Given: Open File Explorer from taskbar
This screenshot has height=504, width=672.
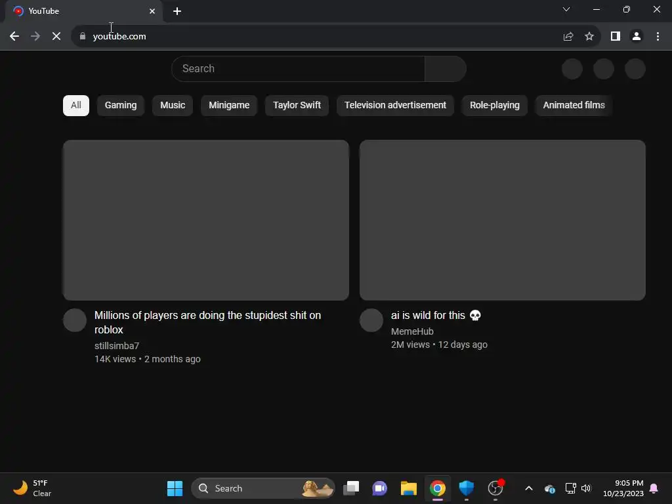Looking at the screenshot, I should coord(408,488).
